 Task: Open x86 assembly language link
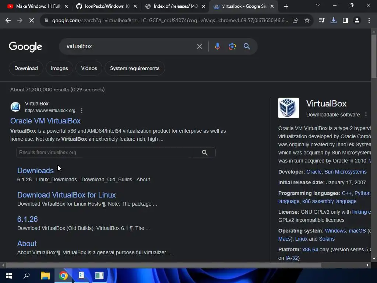(x=329, y=201)
